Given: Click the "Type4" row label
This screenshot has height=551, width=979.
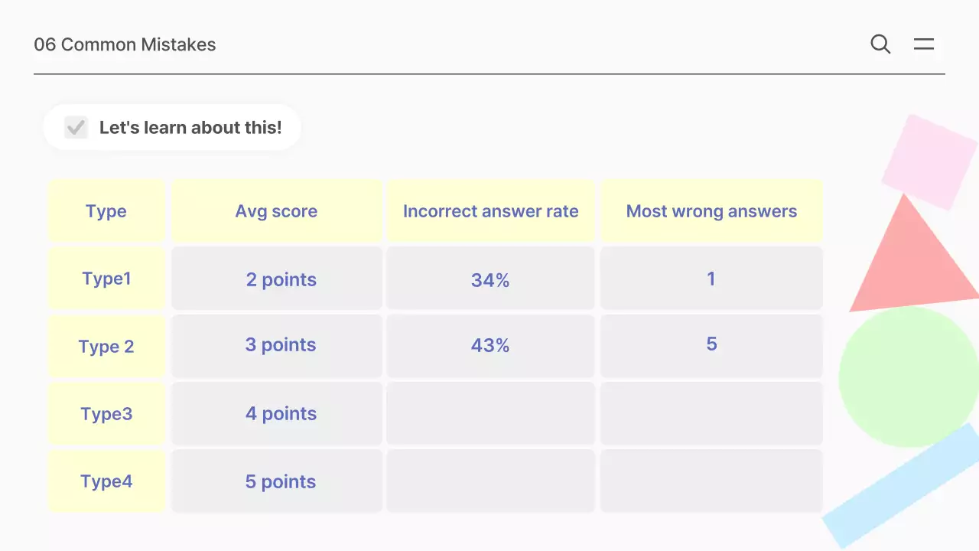Looking at the screenshot, I should (106, 481).
